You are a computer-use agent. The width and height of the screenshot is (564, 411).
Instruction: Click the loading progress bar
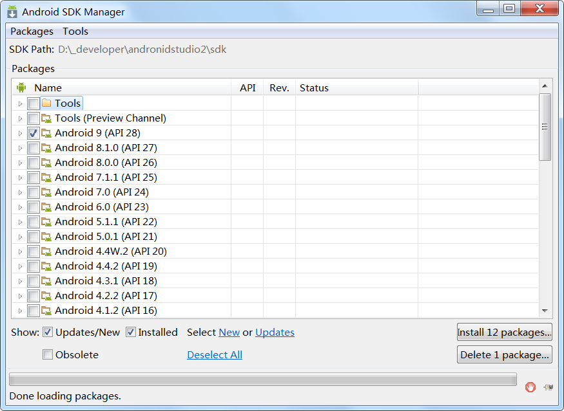click(x=263, y=379)
